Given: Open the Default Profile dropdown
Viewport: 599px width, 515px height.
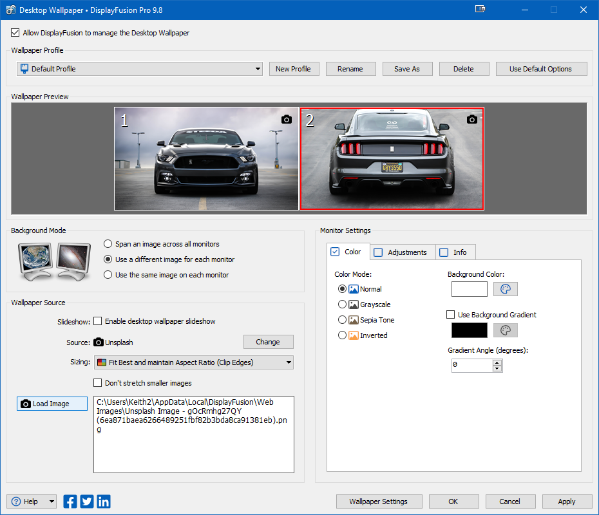Looking at the screenshot, I should (x=140, y=69).
